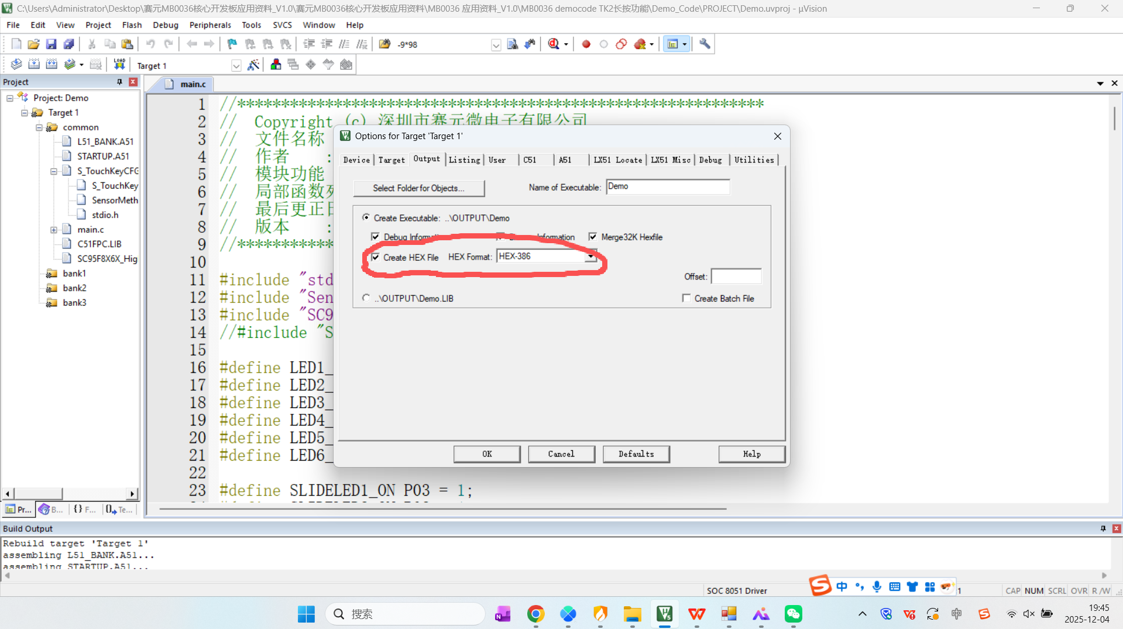1123x629 pixels.
Task: Click the Save All toolbar icon
Action: tap(68, 44)
